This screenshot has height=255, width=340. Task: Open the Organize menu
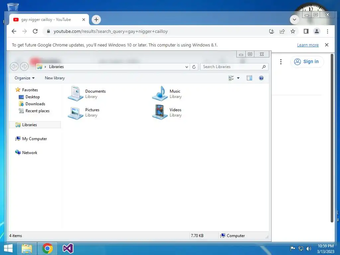(25, 78)
